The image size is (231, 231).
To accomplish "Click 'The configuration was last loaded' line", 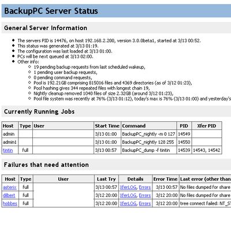I will [65, 51].
